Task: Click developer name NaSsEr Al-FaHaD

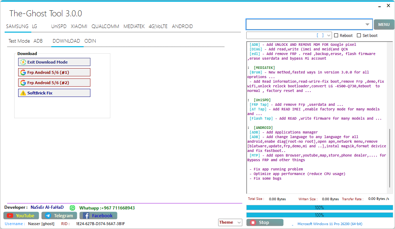Action: pos(47,207)
